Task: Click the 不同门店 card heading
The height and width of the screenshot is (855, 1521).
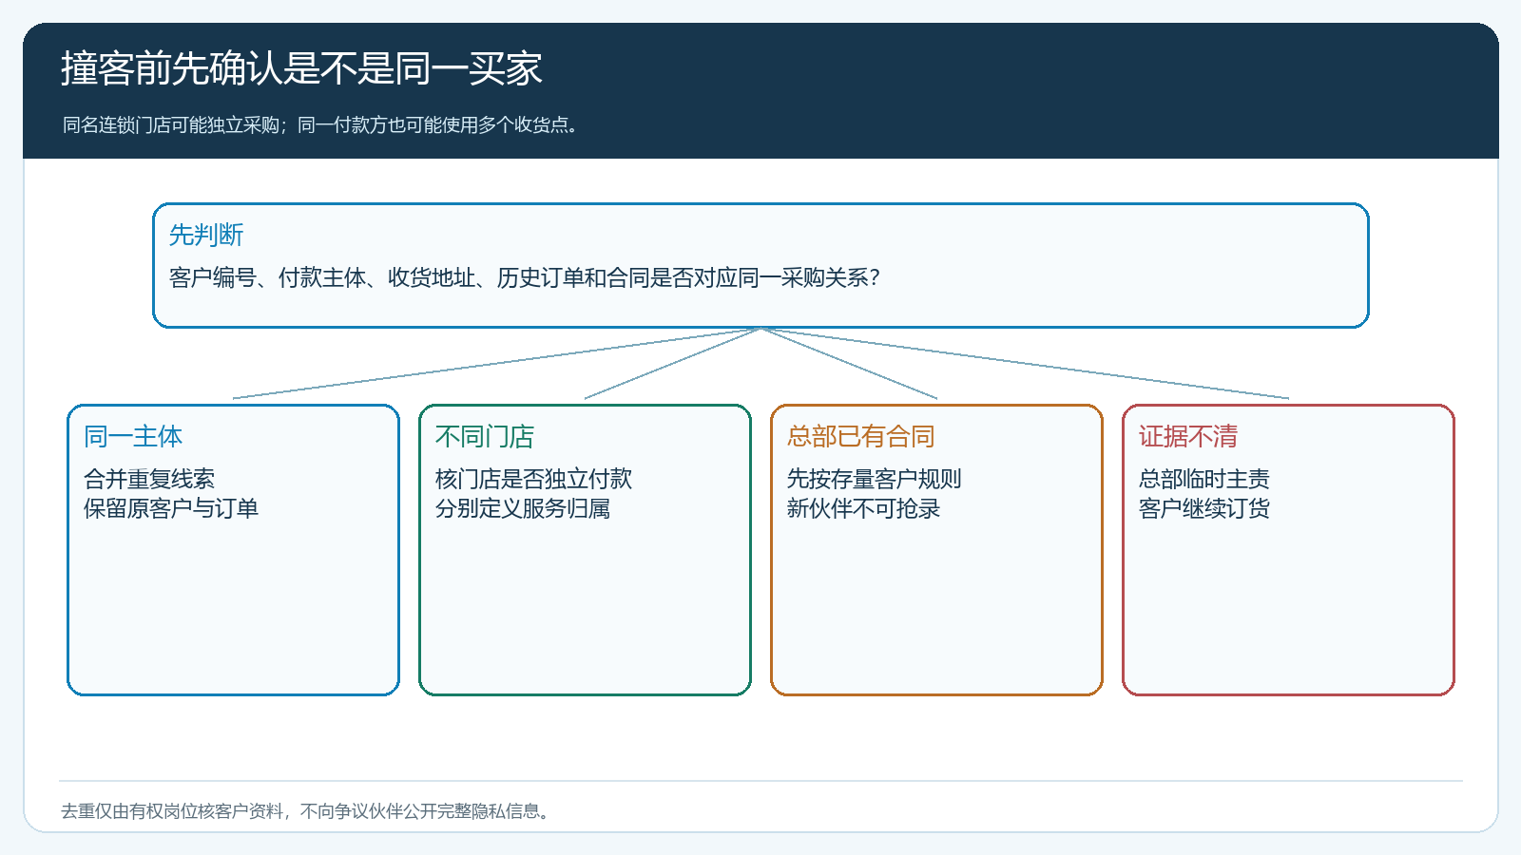Action: coord(485,436)
